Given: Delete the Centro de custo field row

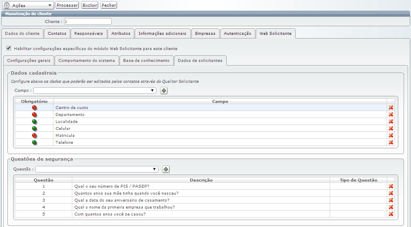Looking at the screenshot, I should pyautogui.click(x=390, y=108).
